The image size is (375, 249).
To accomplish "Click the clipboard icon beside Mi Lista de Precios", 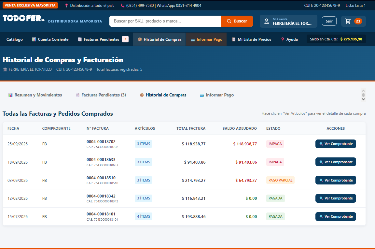I will pos(234,39).
